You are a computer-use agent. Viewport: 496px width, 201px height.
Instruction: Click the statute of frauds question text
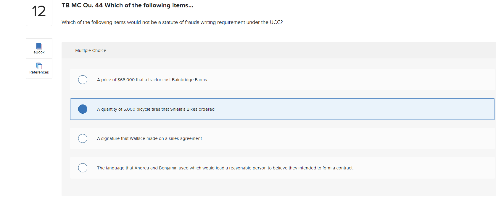(172, 22)
